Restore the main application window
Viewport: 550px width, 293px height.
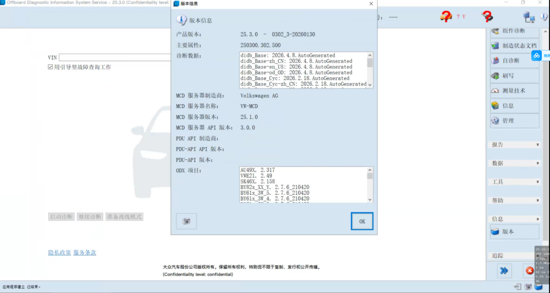point(523,3)
